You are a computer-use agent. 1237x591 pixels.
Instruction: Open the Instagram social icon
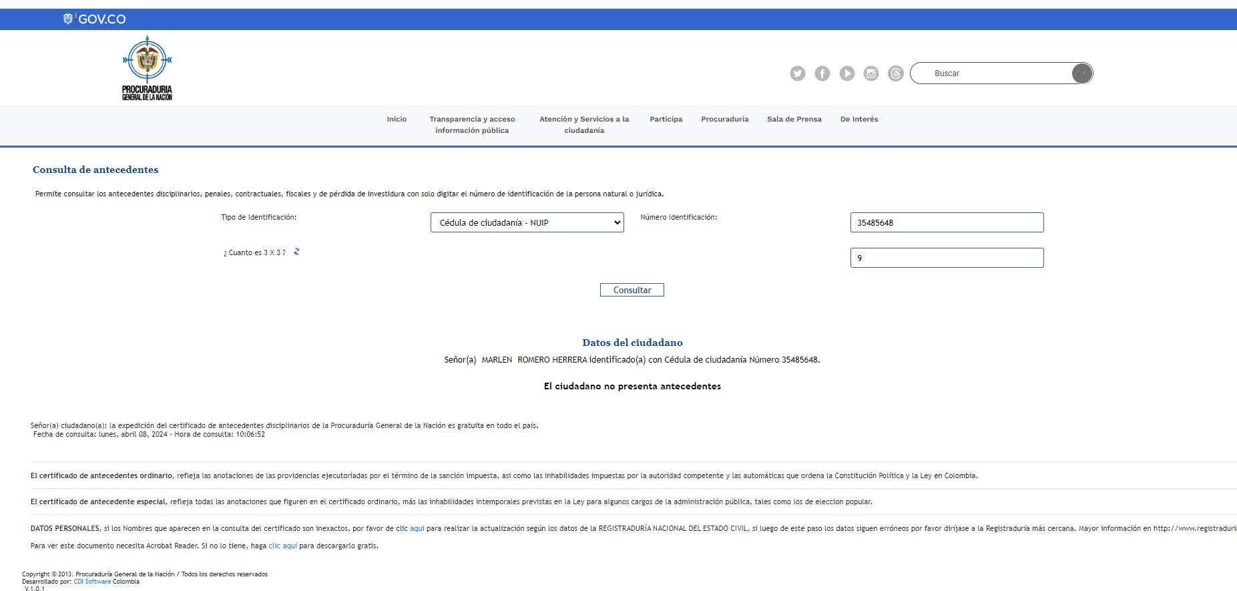tap(871, 73)
